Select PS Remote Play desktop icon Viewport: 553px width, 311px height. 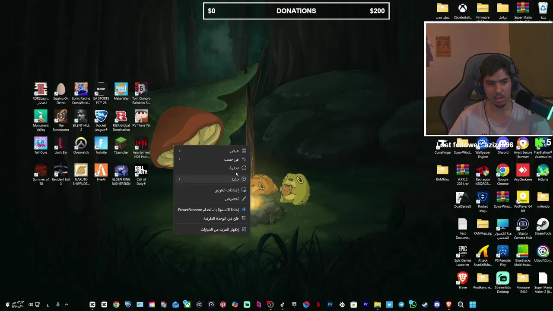click(502, 256)
